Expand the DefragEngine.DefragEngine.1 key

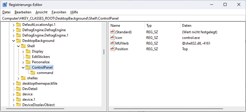(14, 35)
